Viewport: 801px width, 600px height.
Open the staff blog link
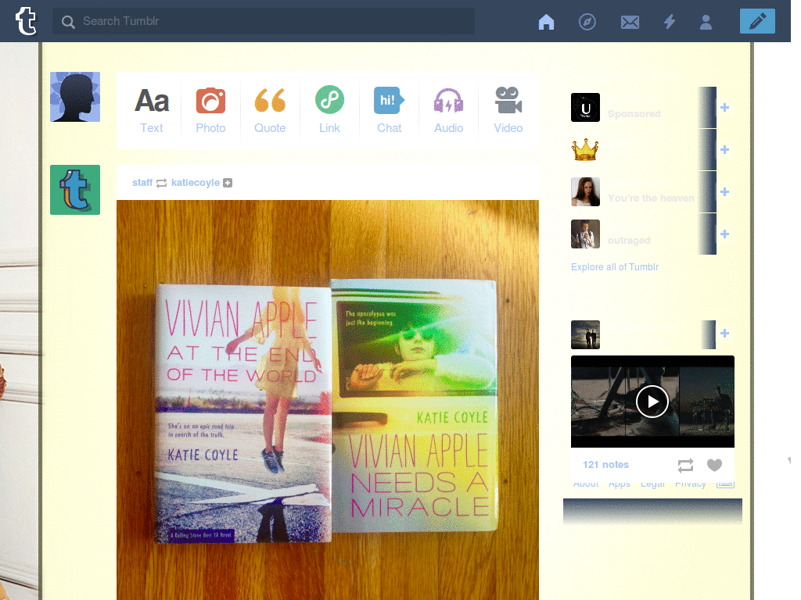(x=142, y=183)
